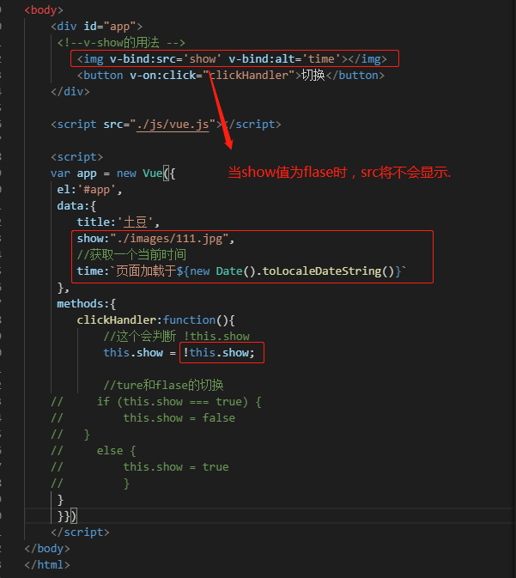This screenshot has height=578, width=516.
Task: Click the comment "//这个会判断 !this.show"
Action: point(177,336)
